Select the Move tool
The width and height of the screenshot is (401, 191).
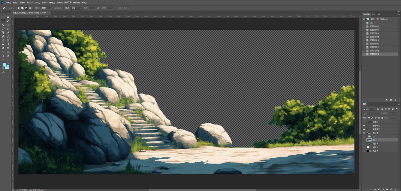3,17
